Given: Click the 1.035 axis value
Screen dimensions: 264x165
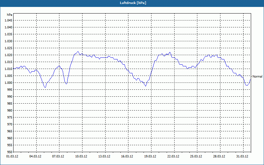Looking at the screenshot, I should (9, 34).
